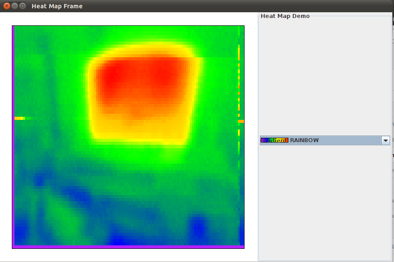394x262 pixels.
Task: Click the dashed yellow-green line at top right
Action: [x=239, y=52]
